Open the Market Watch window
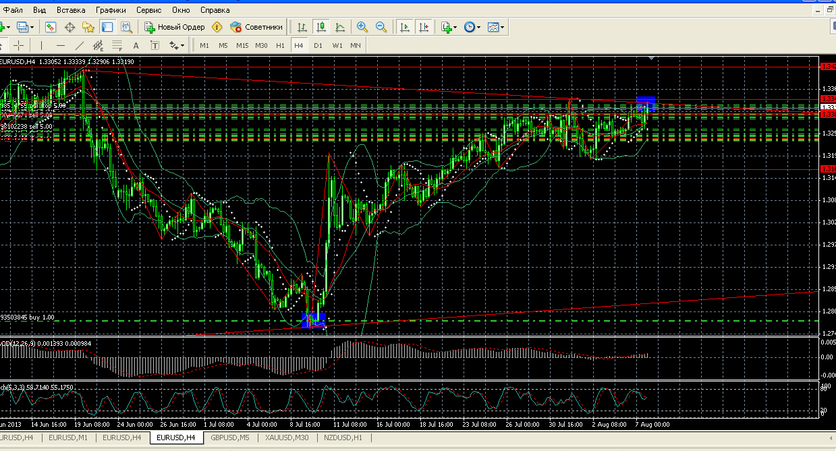The height and width of the screenshot is (451, 836). tap(51, 27)
